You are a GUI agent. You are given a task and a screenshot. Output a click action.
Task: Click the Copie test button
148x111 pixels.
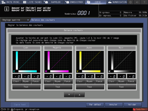20,104
